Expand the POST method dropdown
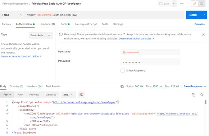This screenshot has width=209, height=136. pyautogui.click(x=12, y=15)
